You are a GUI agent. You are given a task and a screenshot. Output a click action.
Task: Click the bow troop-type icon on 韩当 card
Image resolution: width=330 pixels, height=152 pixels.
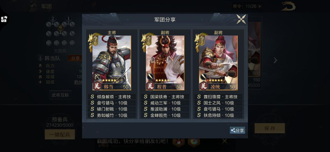click(x=97, y=77)
